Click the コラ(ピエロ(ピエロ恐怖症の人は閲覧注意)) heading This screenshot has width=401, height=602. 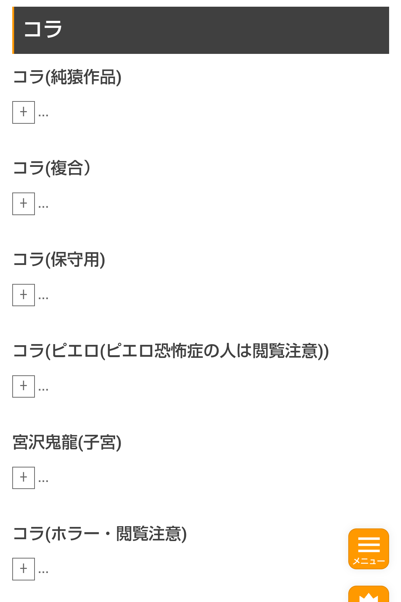click(x=171, y=351)
